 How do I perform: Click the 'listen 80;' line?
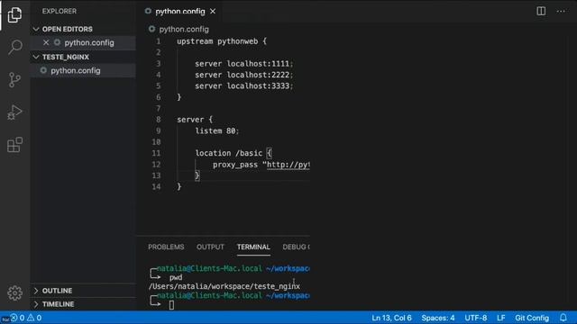(217, 130)
